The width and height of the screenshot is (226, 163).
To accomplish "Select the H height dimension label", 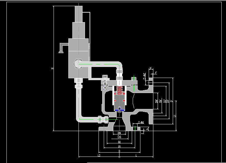I will tap(52, 68).
